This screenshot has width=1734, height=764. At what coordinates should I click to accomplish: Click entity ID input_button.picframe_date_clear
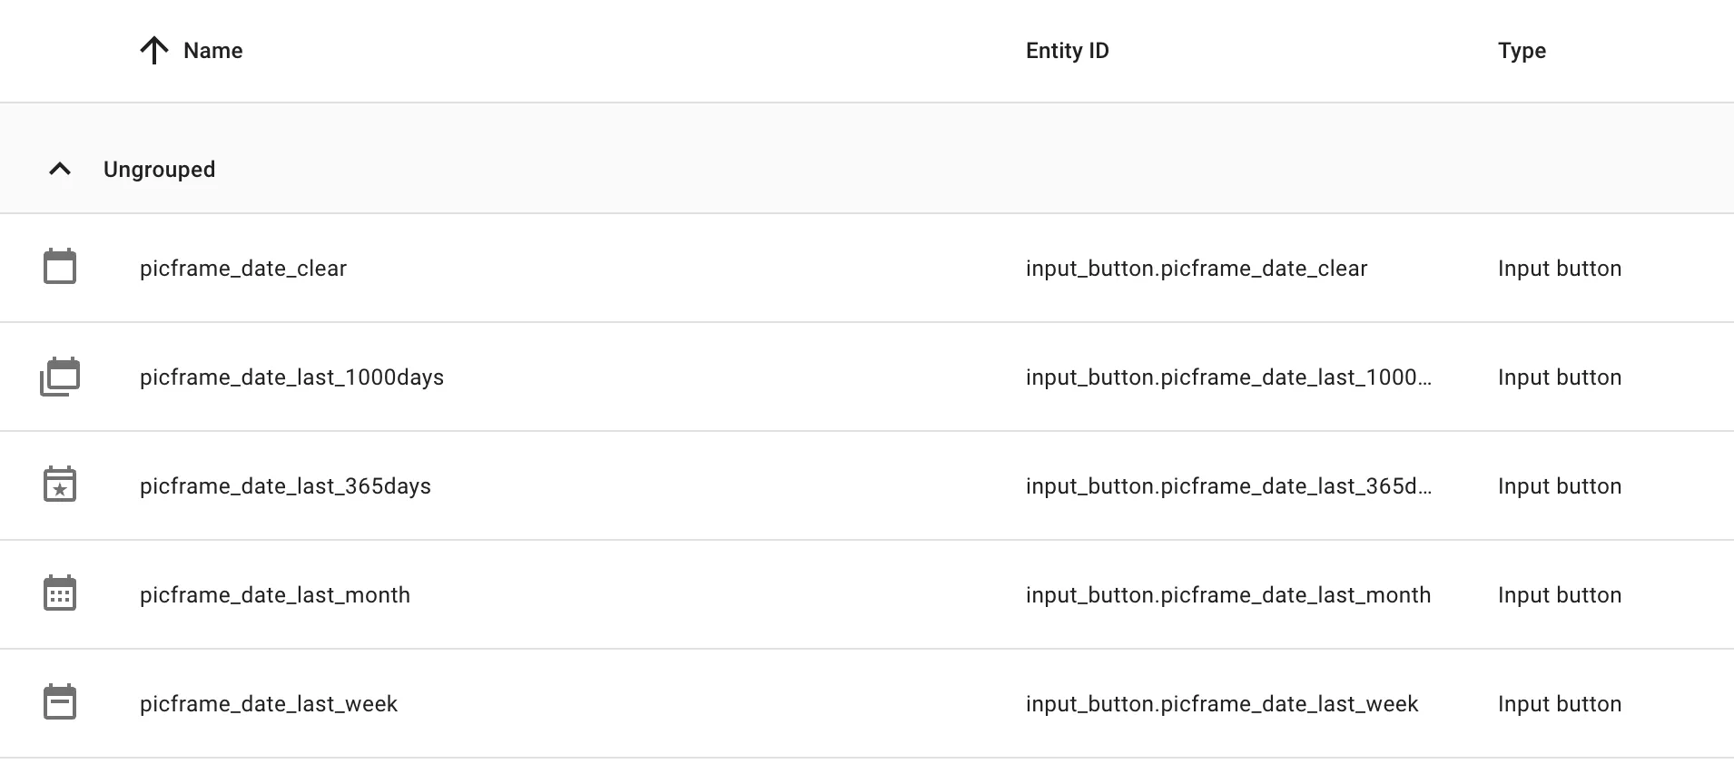[x=1197, y=269]
